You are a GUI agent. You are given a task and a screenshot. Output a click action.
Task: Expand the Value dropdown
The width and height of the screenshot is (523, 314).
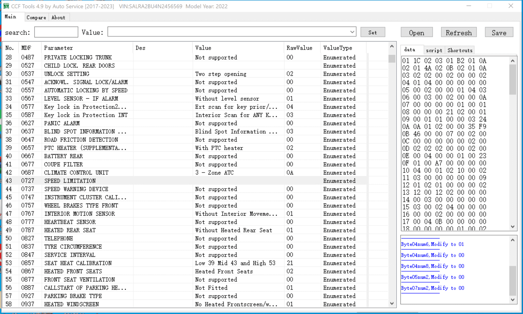(x=352, y=32)
